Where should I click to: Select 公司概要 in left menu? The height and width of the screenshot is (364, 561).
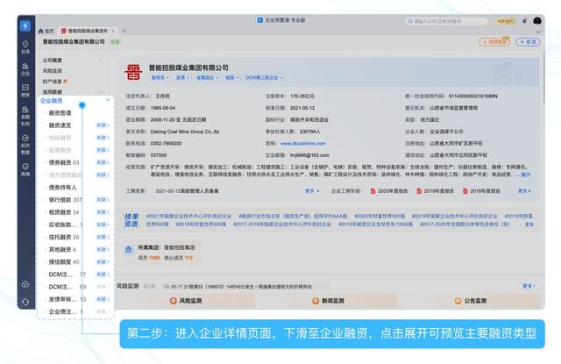(53, 61)
